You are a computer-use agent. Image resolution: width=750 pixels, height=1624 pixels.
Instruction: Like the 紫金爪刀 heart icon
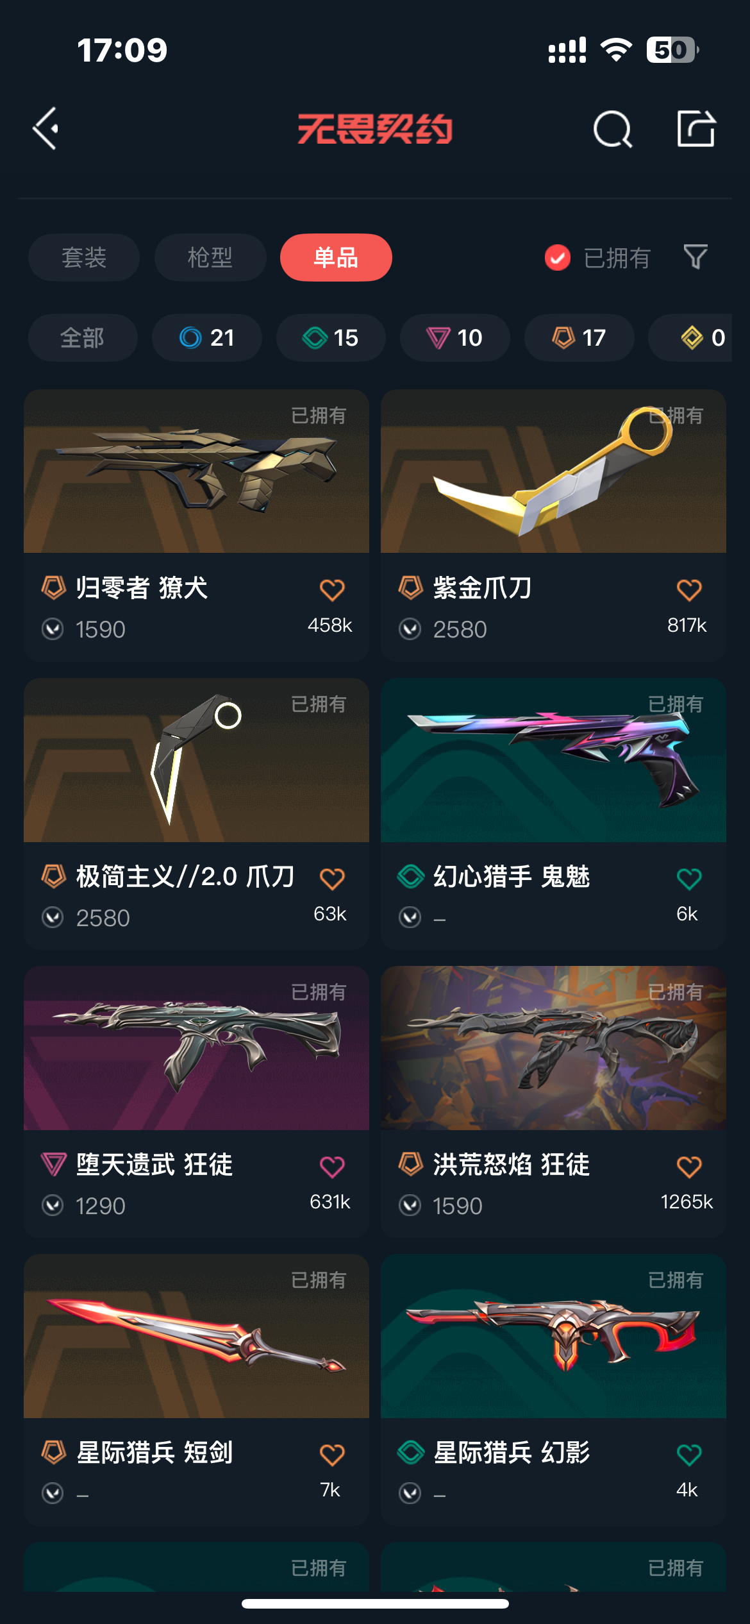click(x=689, y=589)
